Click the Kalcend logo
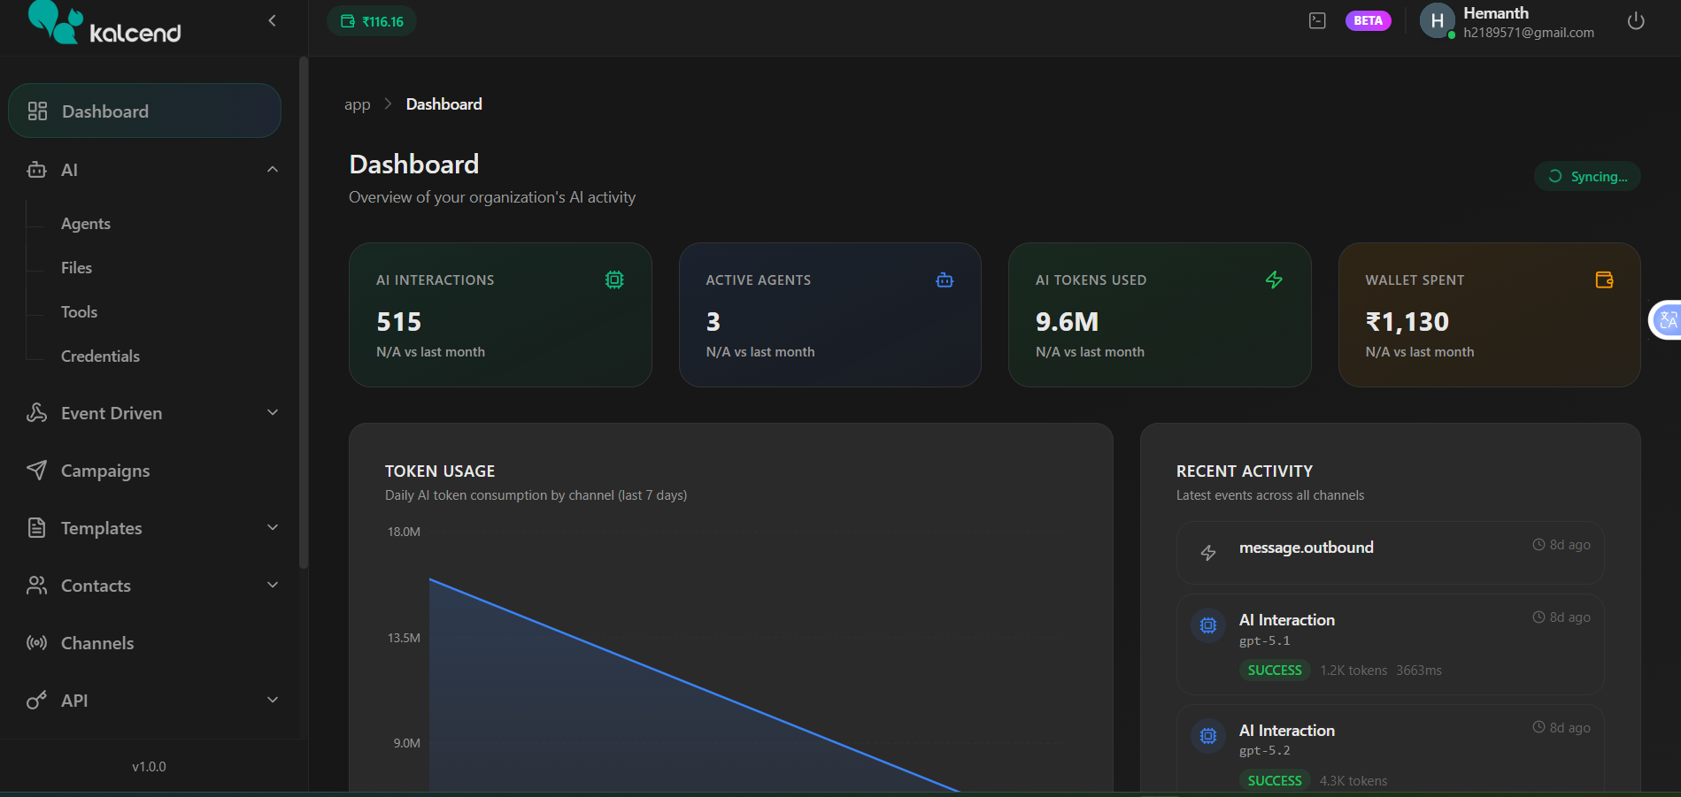Viewport: 1681px width, 797px height. tap(104, 22)
